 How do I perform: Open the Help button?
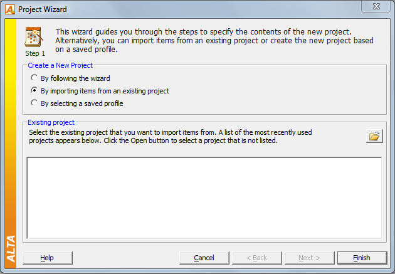[48, 258]
